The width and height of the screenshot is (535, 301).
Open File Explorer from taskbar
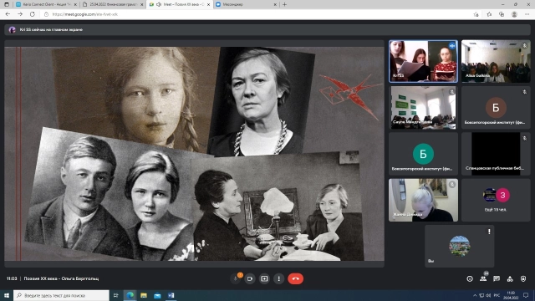(x=144, y=295)
